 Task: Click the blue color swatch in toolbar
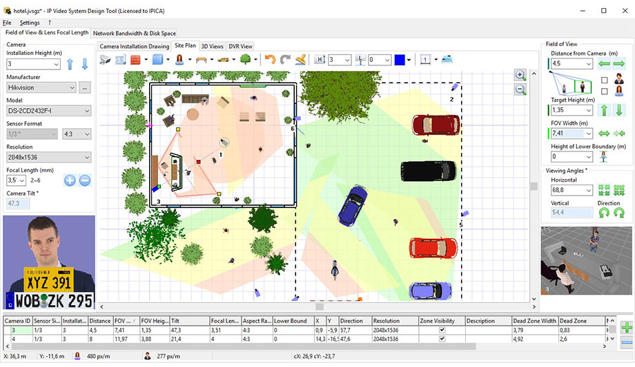400,60
